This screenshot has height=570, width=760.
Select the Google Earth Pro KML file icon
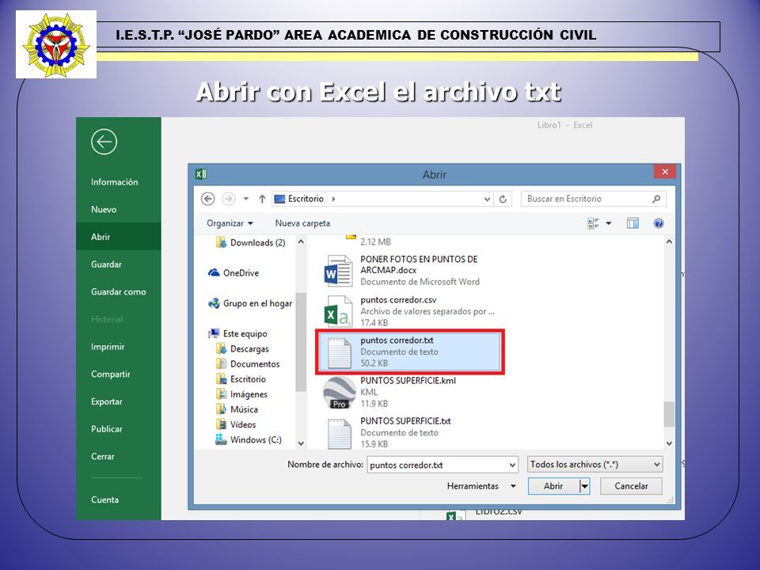(x=340, y=392)
